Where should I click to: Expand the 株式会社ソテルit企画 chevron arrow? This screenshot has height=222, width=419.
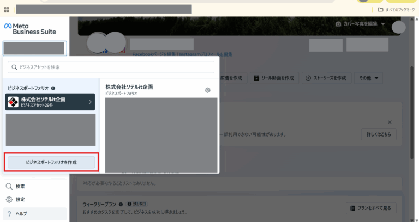tap(90, 102)
